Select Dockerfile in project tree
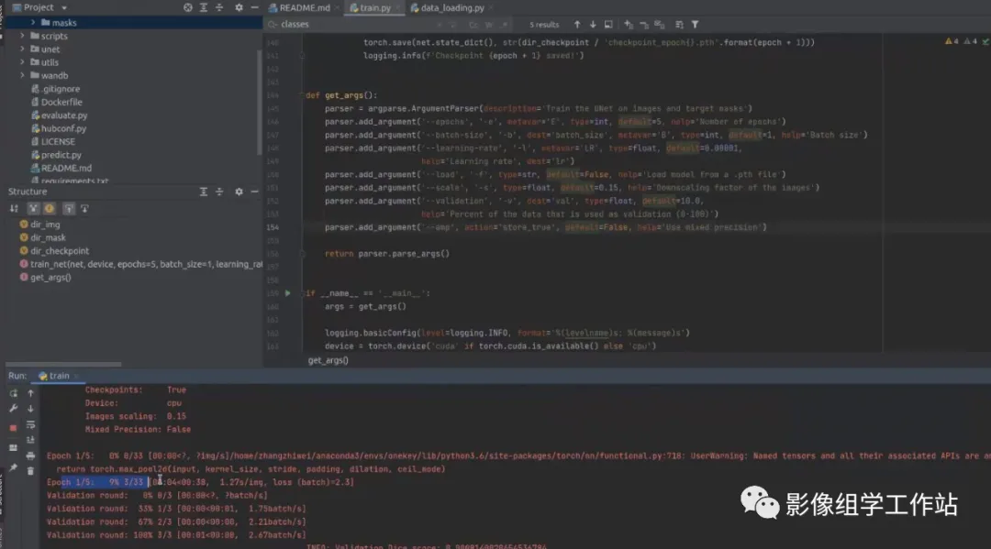Viewport: 991px width, 549px height. point(57,103)
